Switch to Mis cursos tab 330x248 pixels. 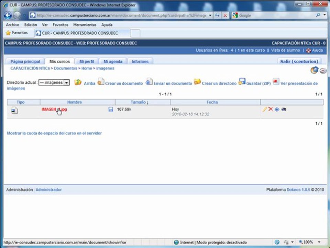[x=59, y=61]
